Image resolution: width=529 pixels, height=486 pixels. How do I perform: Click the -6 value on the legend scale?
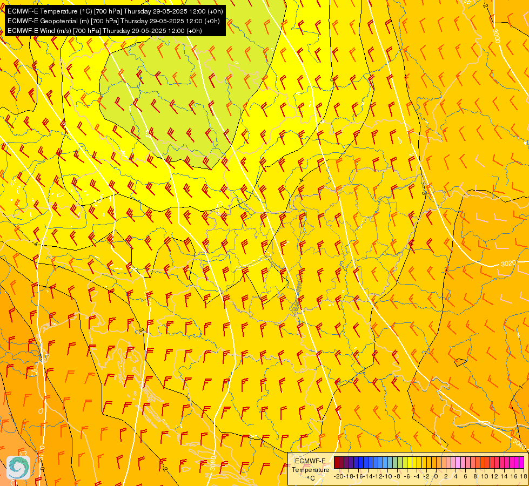coord(407,476)
